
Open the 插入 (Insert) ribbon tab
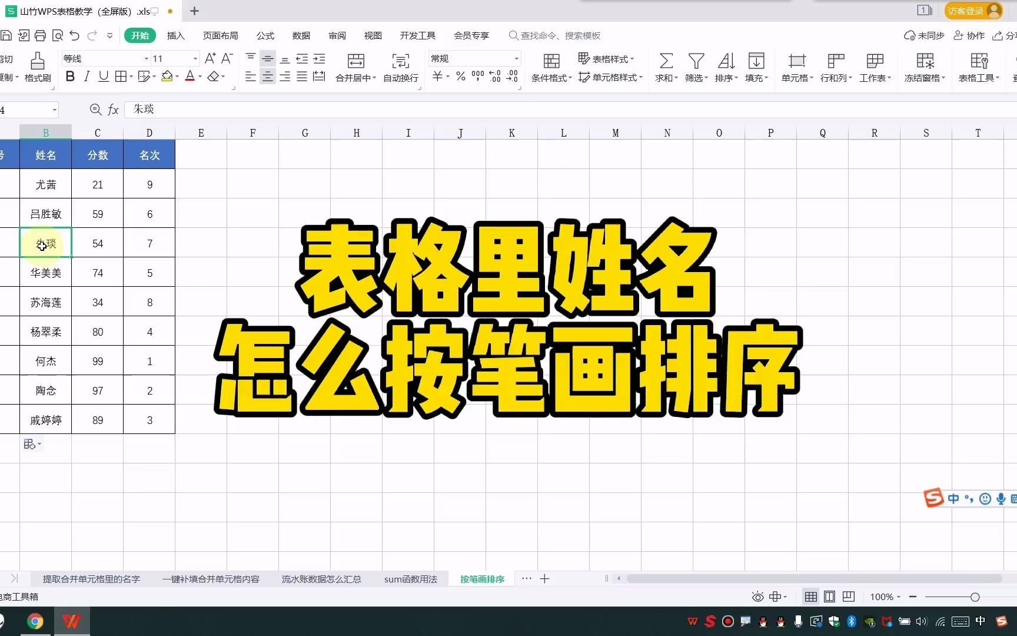(176, 35)
